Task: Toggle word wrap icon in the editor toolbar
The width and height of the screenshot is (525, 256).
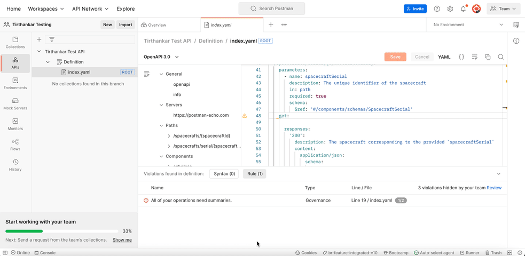Action: 474,57
